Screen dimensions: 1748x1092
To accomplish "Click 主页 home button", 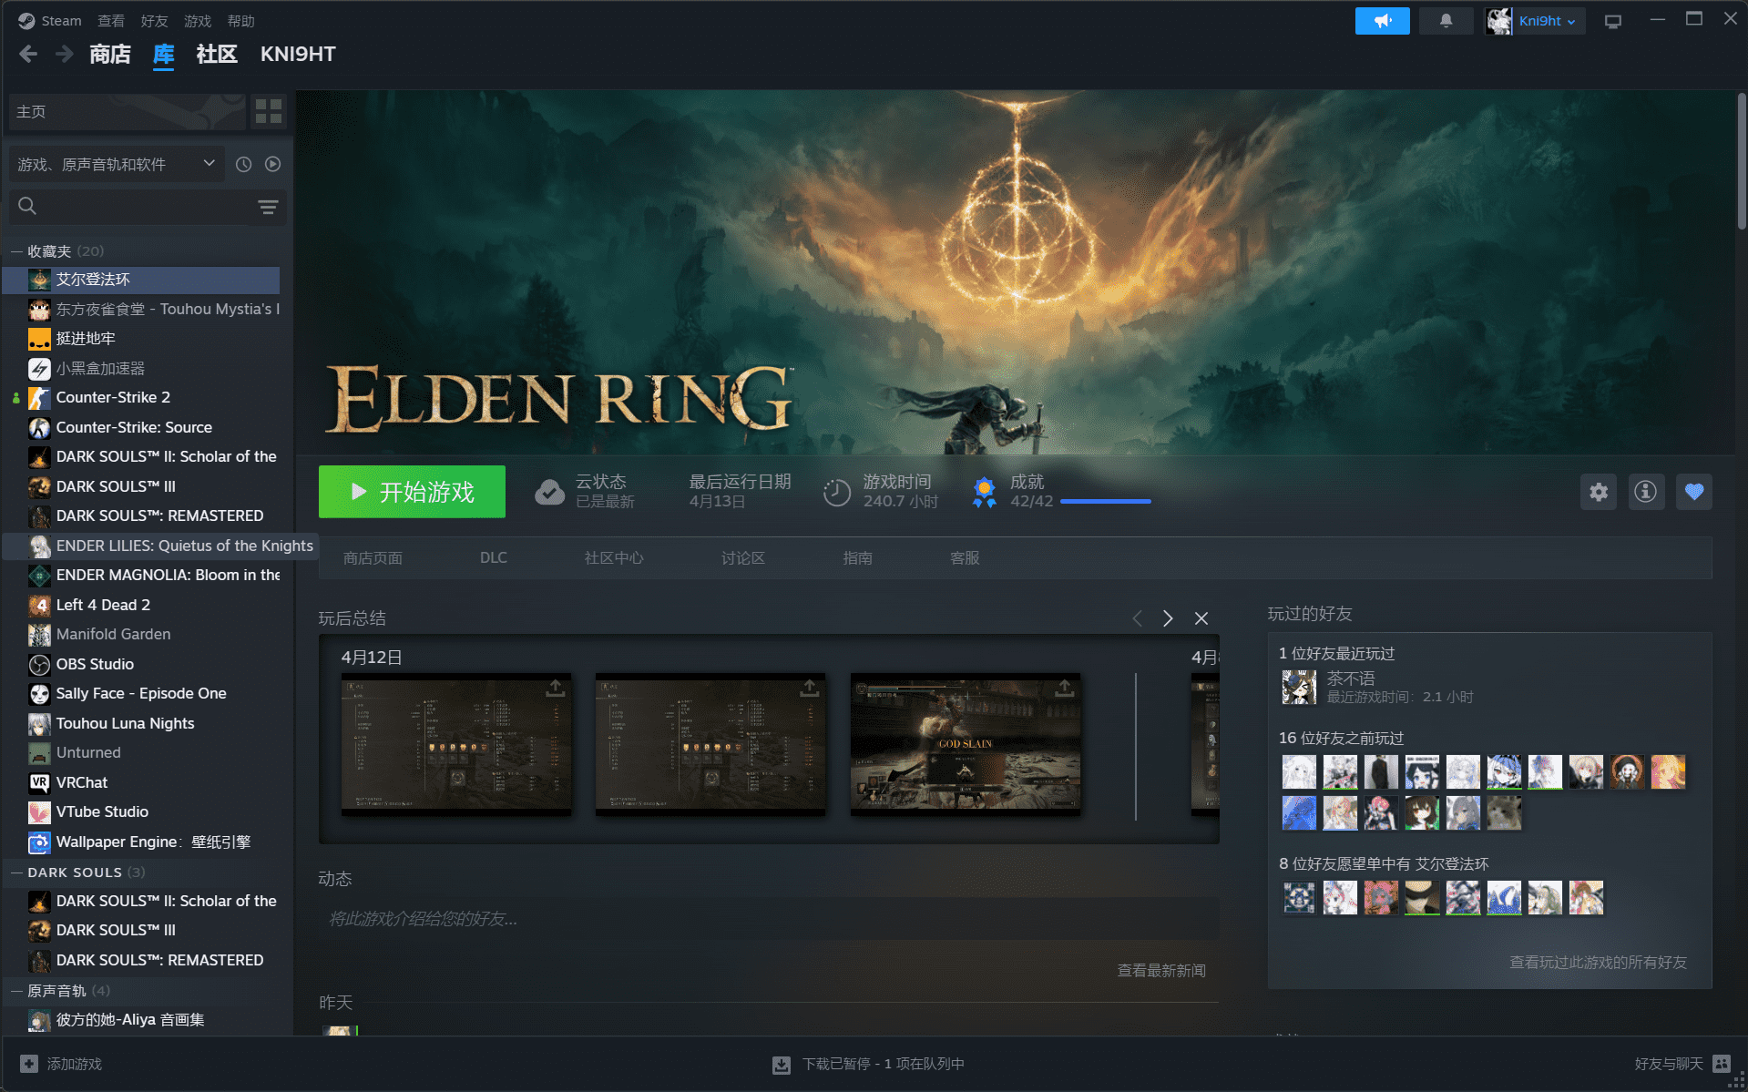I will pos(128,112).
